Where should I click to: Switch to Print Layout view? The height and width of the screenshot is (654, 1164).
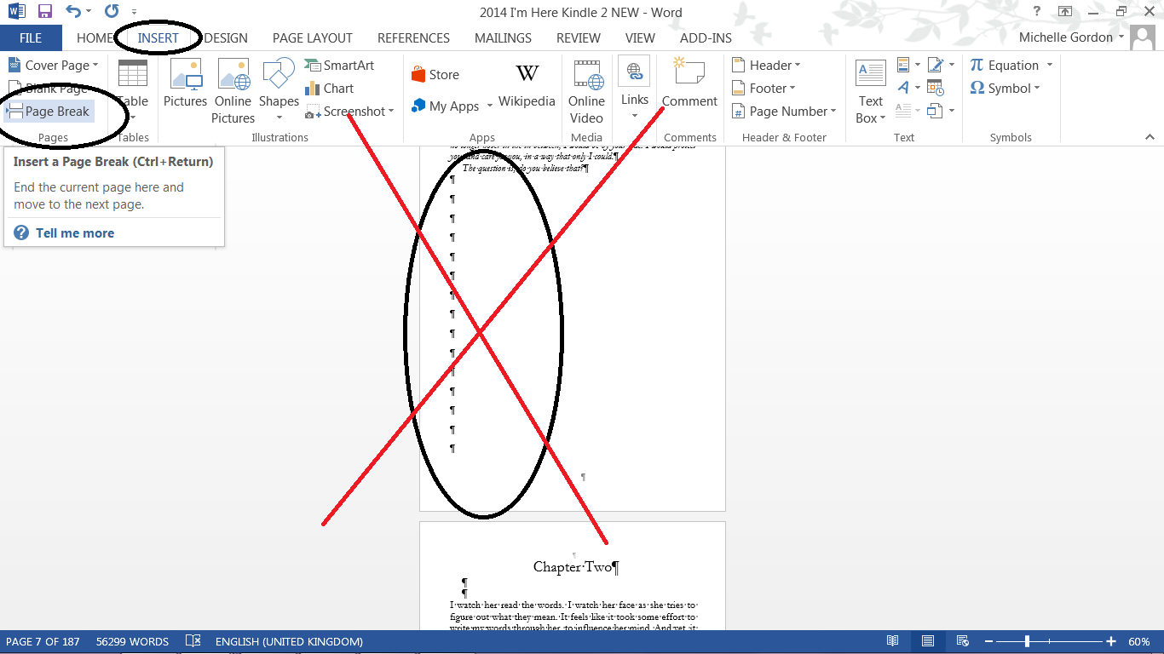pos(928,641)
